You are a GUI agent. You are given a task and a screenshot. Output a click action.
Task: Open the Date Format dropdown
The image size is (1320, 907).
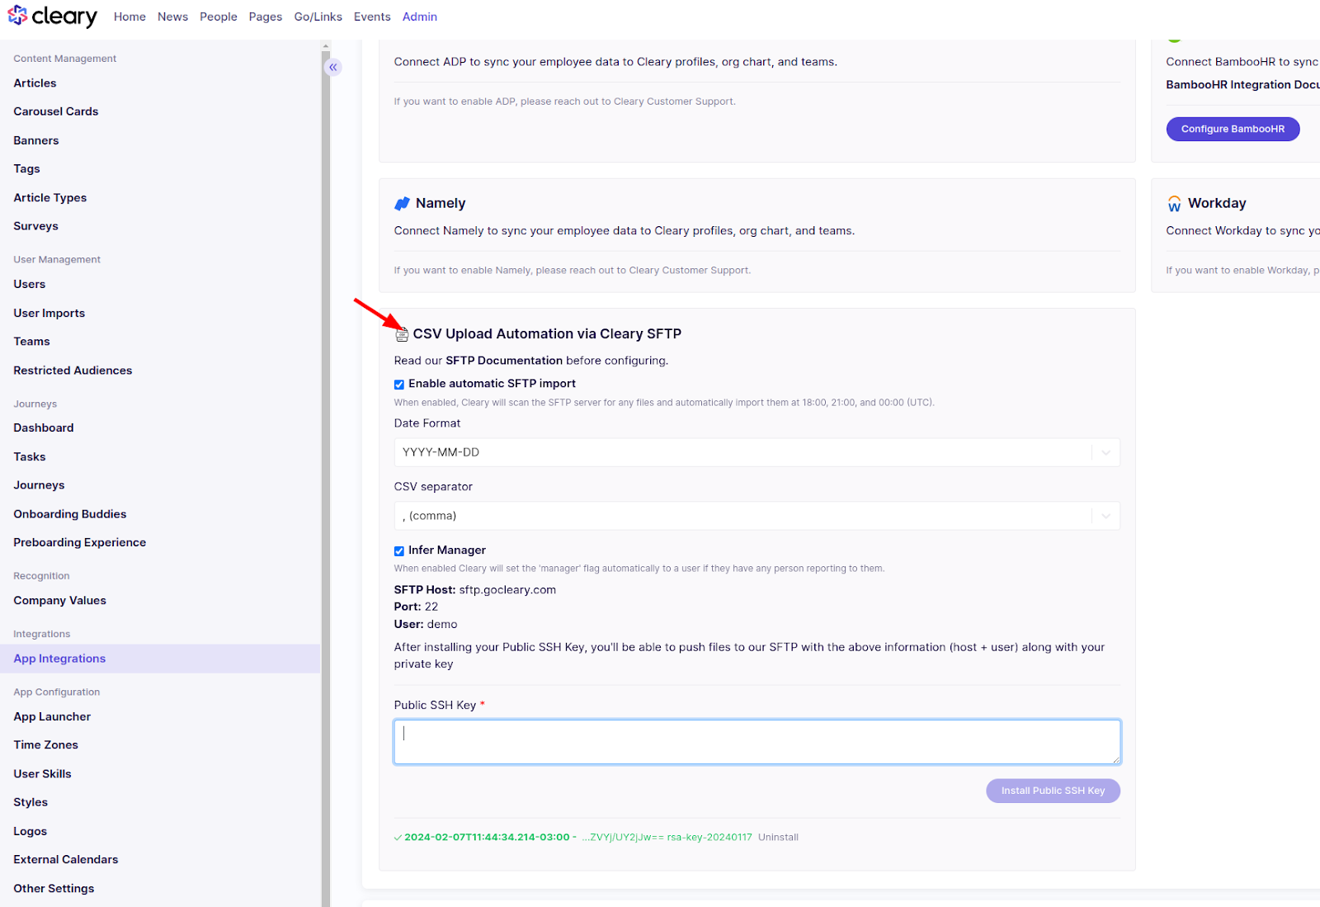click(757, 452)
